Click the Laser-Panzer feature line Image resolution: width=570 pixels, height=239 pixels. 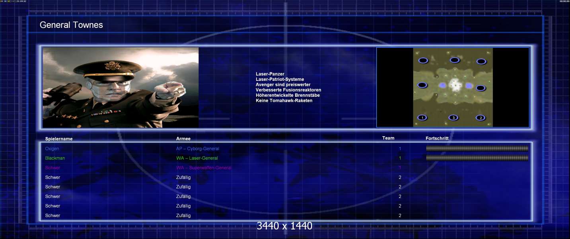pyautogui.click(x=270, y=74)
